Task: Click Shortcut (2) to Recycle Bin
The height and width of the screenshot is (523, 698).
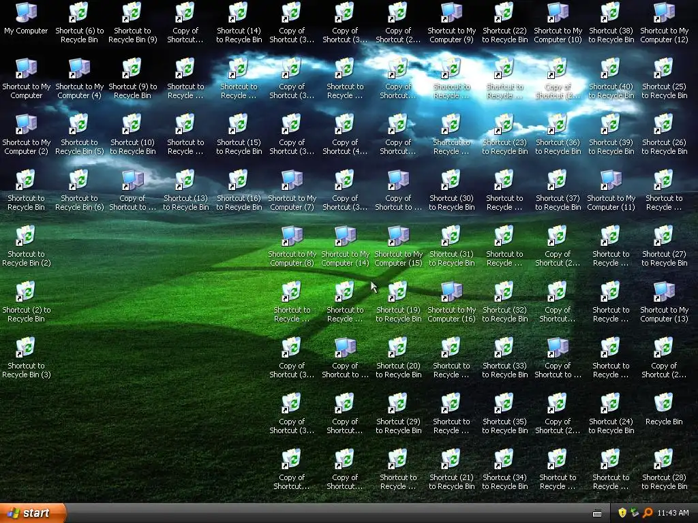Action: pyautogui.click(x=26, y=302)
